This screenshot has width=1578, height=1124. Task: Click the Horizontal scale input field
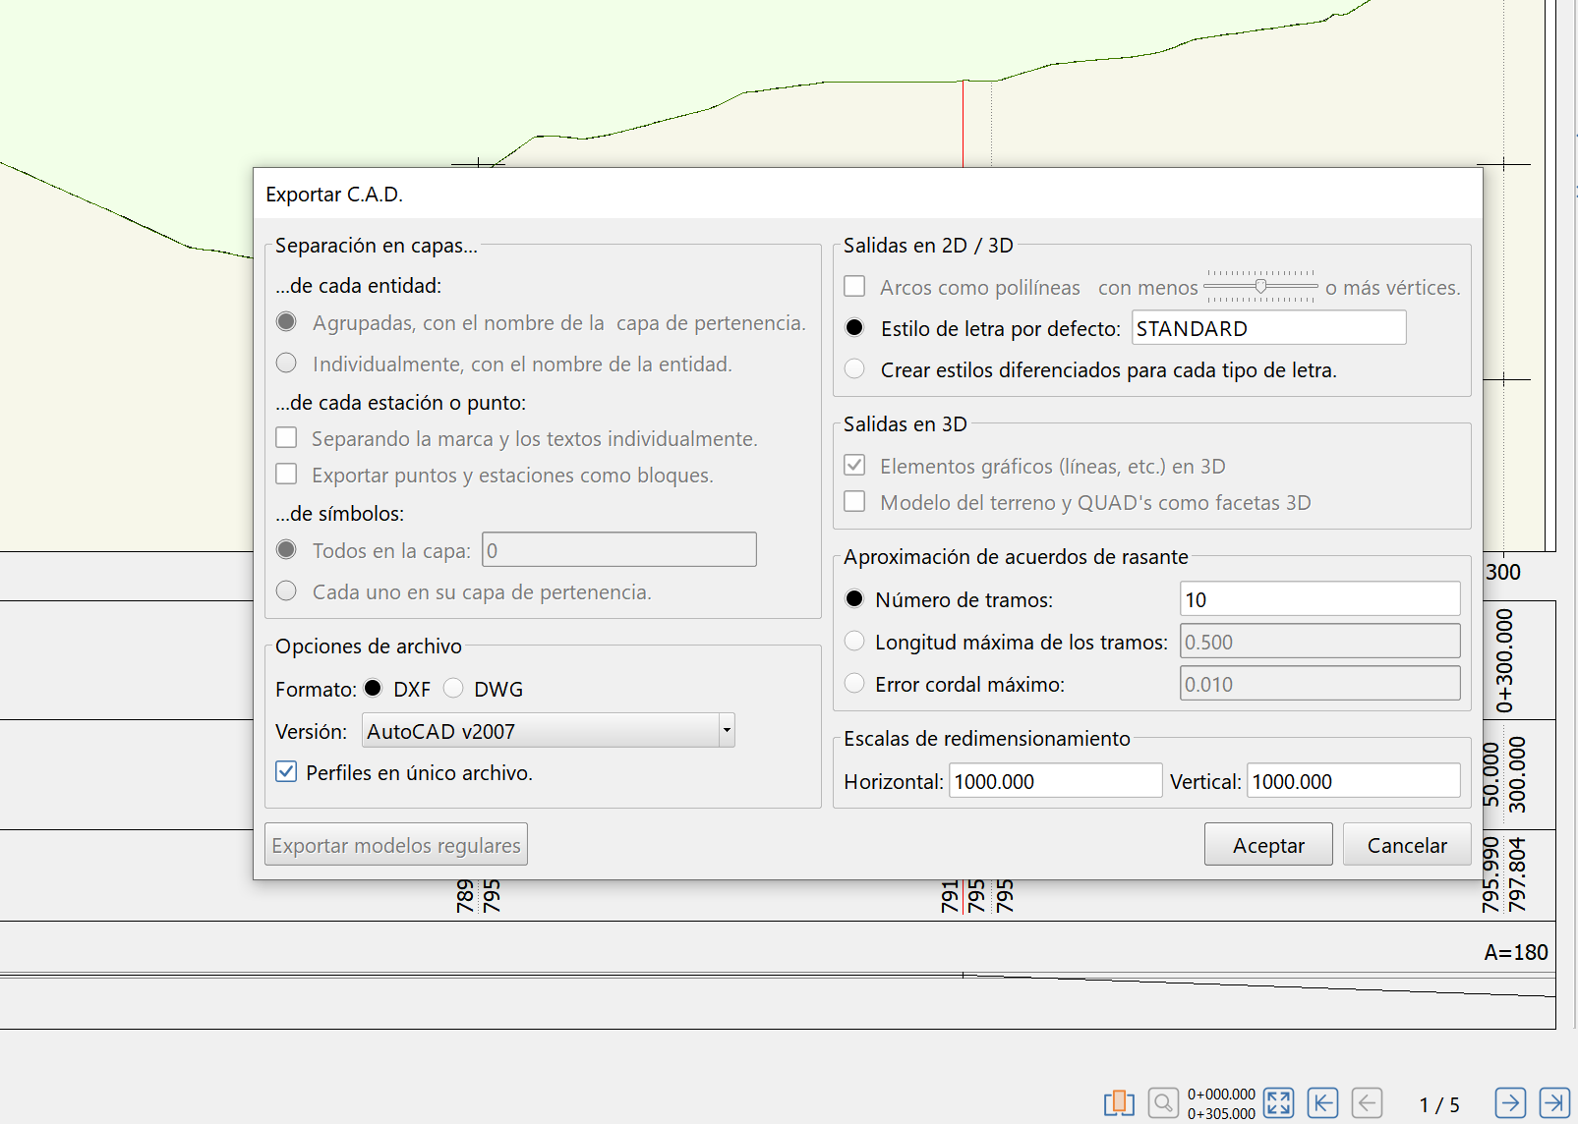(1055, 780)
